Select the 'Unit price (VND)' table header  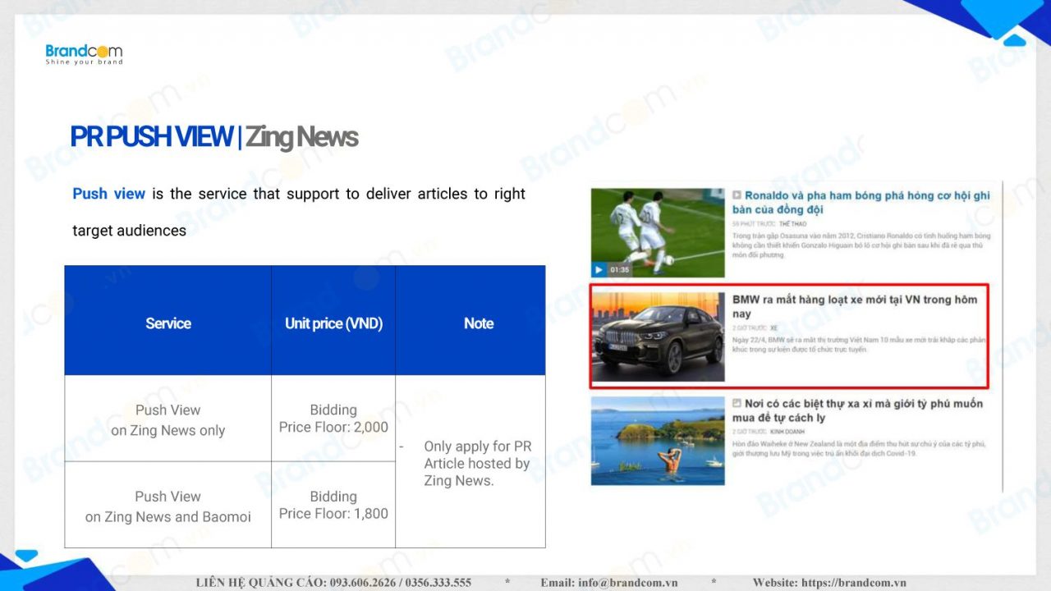pyautogui.click(x=333, y=323)
